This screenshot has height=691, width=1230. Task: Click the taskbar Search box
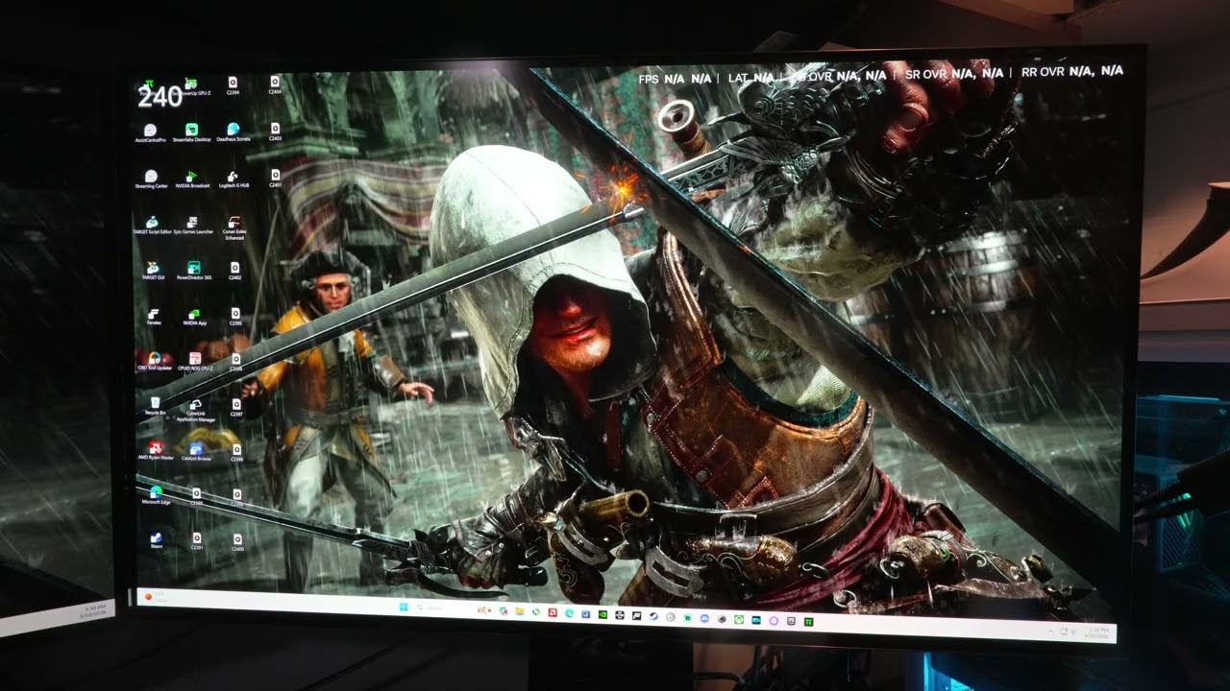[x=446, y=608]
